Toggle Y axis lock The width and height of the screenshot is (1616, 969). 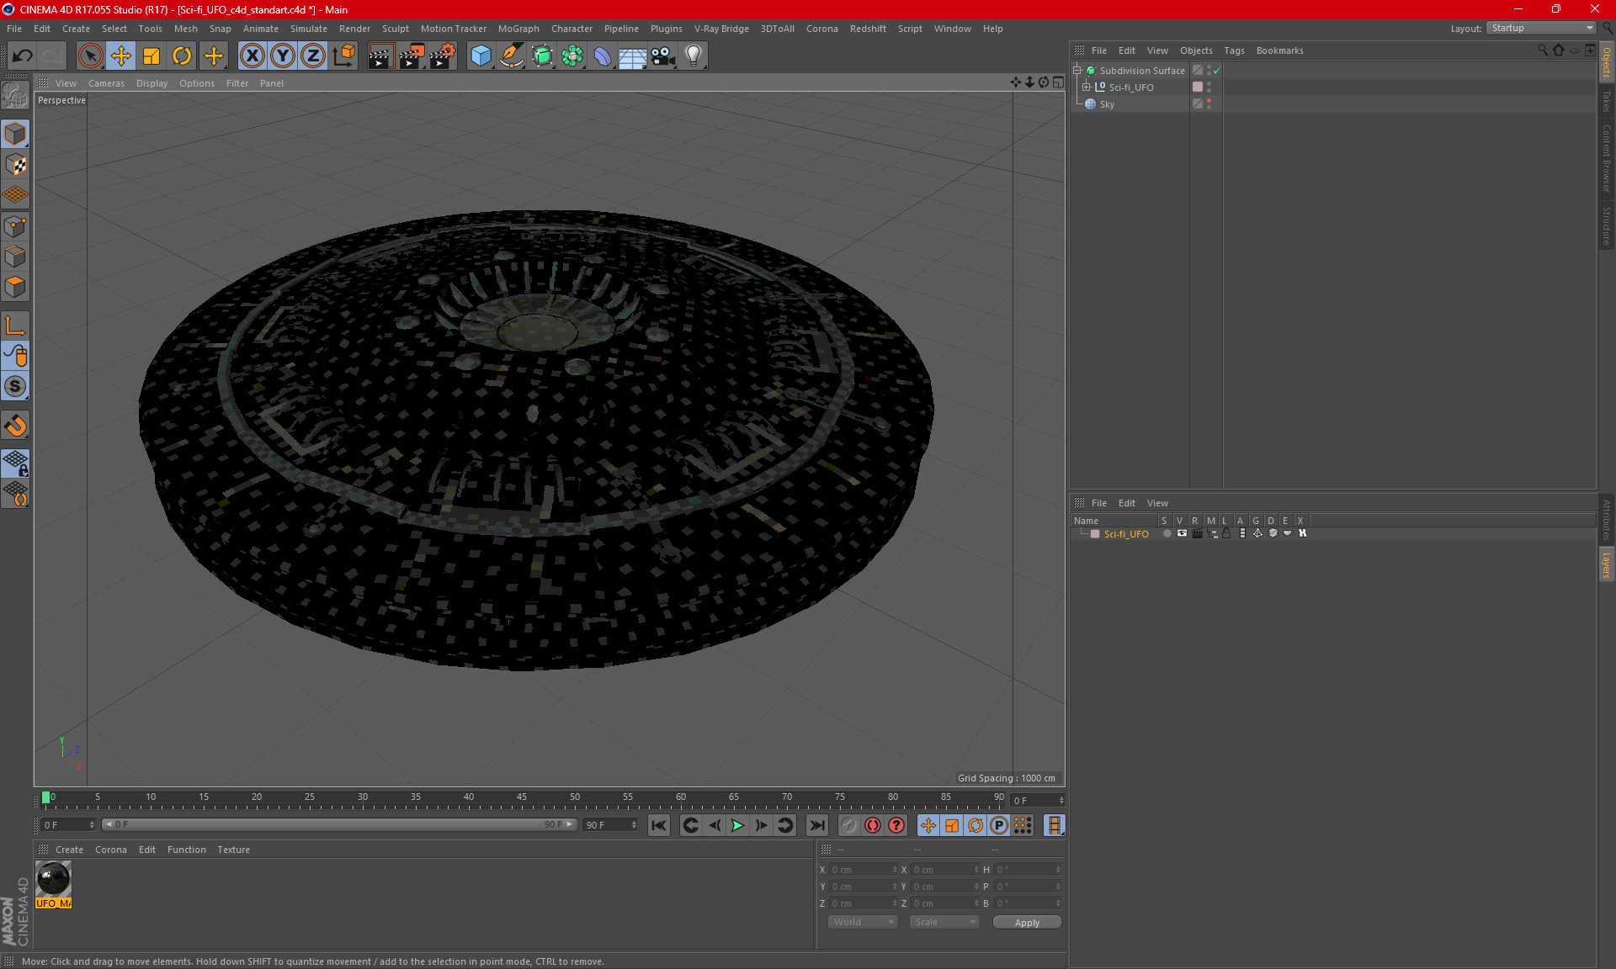click(x=283, y=56)
